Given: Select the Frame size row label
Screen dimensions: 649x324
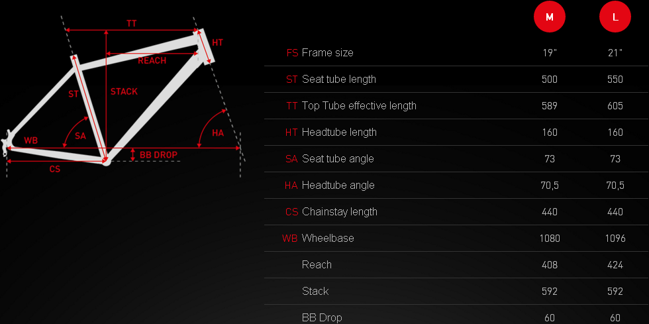Looking at the screenshot, I should (x=327, y=52).
